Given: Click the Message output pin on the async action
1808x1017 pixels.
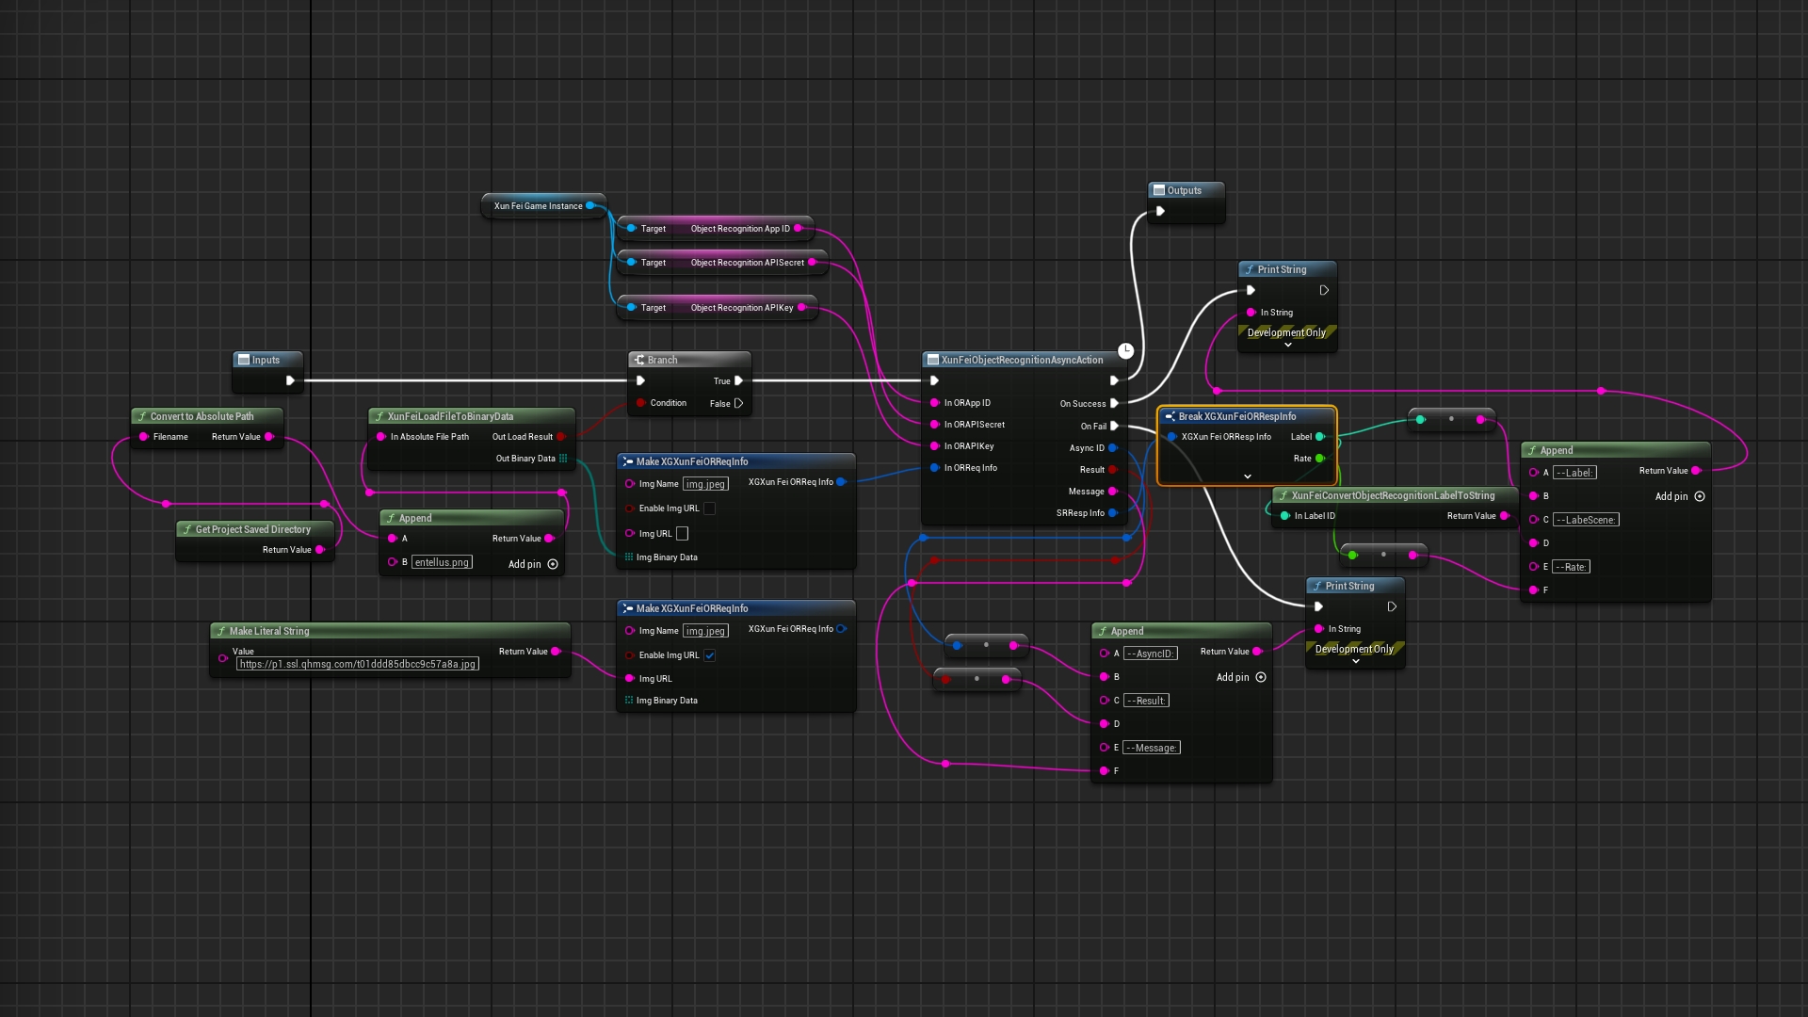Looking at the screenshot, I should tap(1113, 492).
